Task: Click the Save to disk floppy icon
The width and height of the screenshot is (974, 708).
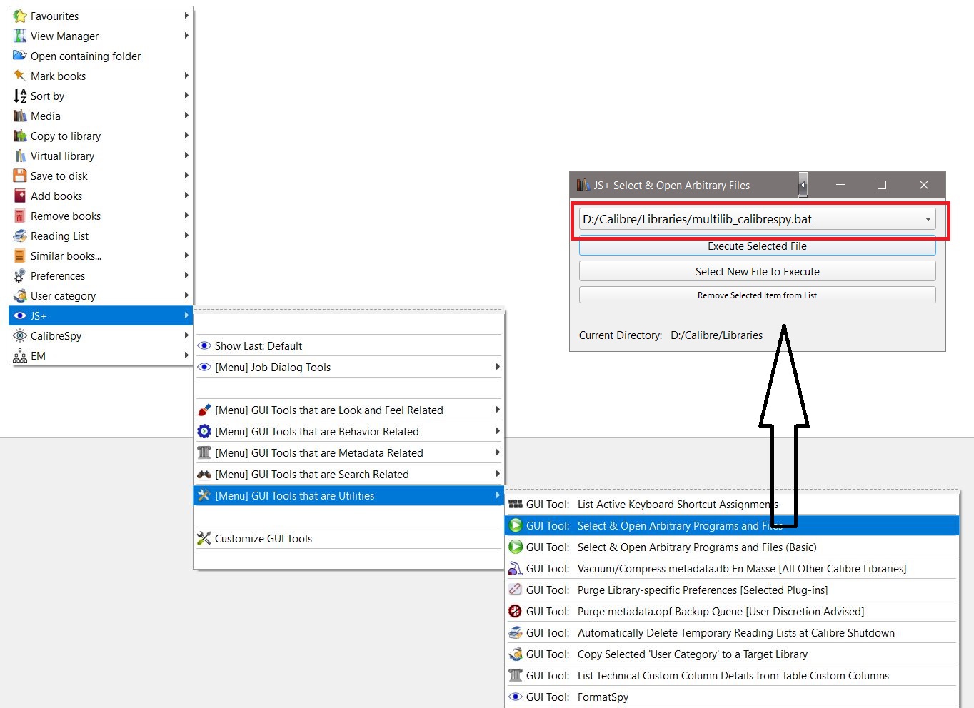Action: click(x=20, y=176)
